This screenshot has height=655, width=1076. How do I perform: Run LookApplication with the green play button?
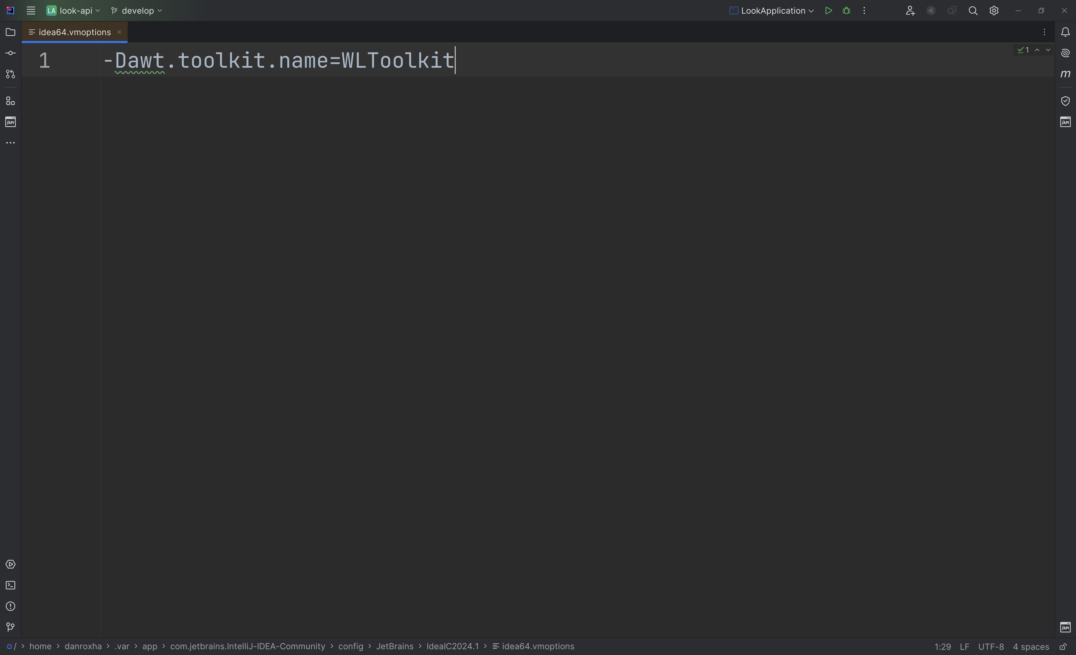click(828, 11)
